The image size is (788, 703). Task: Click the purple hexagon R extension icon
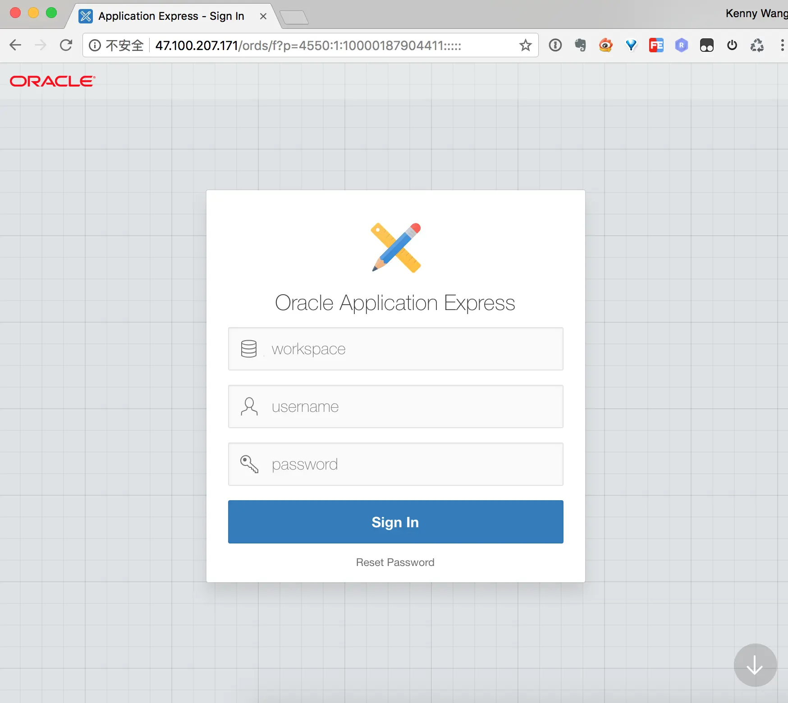tap(682, 45)
